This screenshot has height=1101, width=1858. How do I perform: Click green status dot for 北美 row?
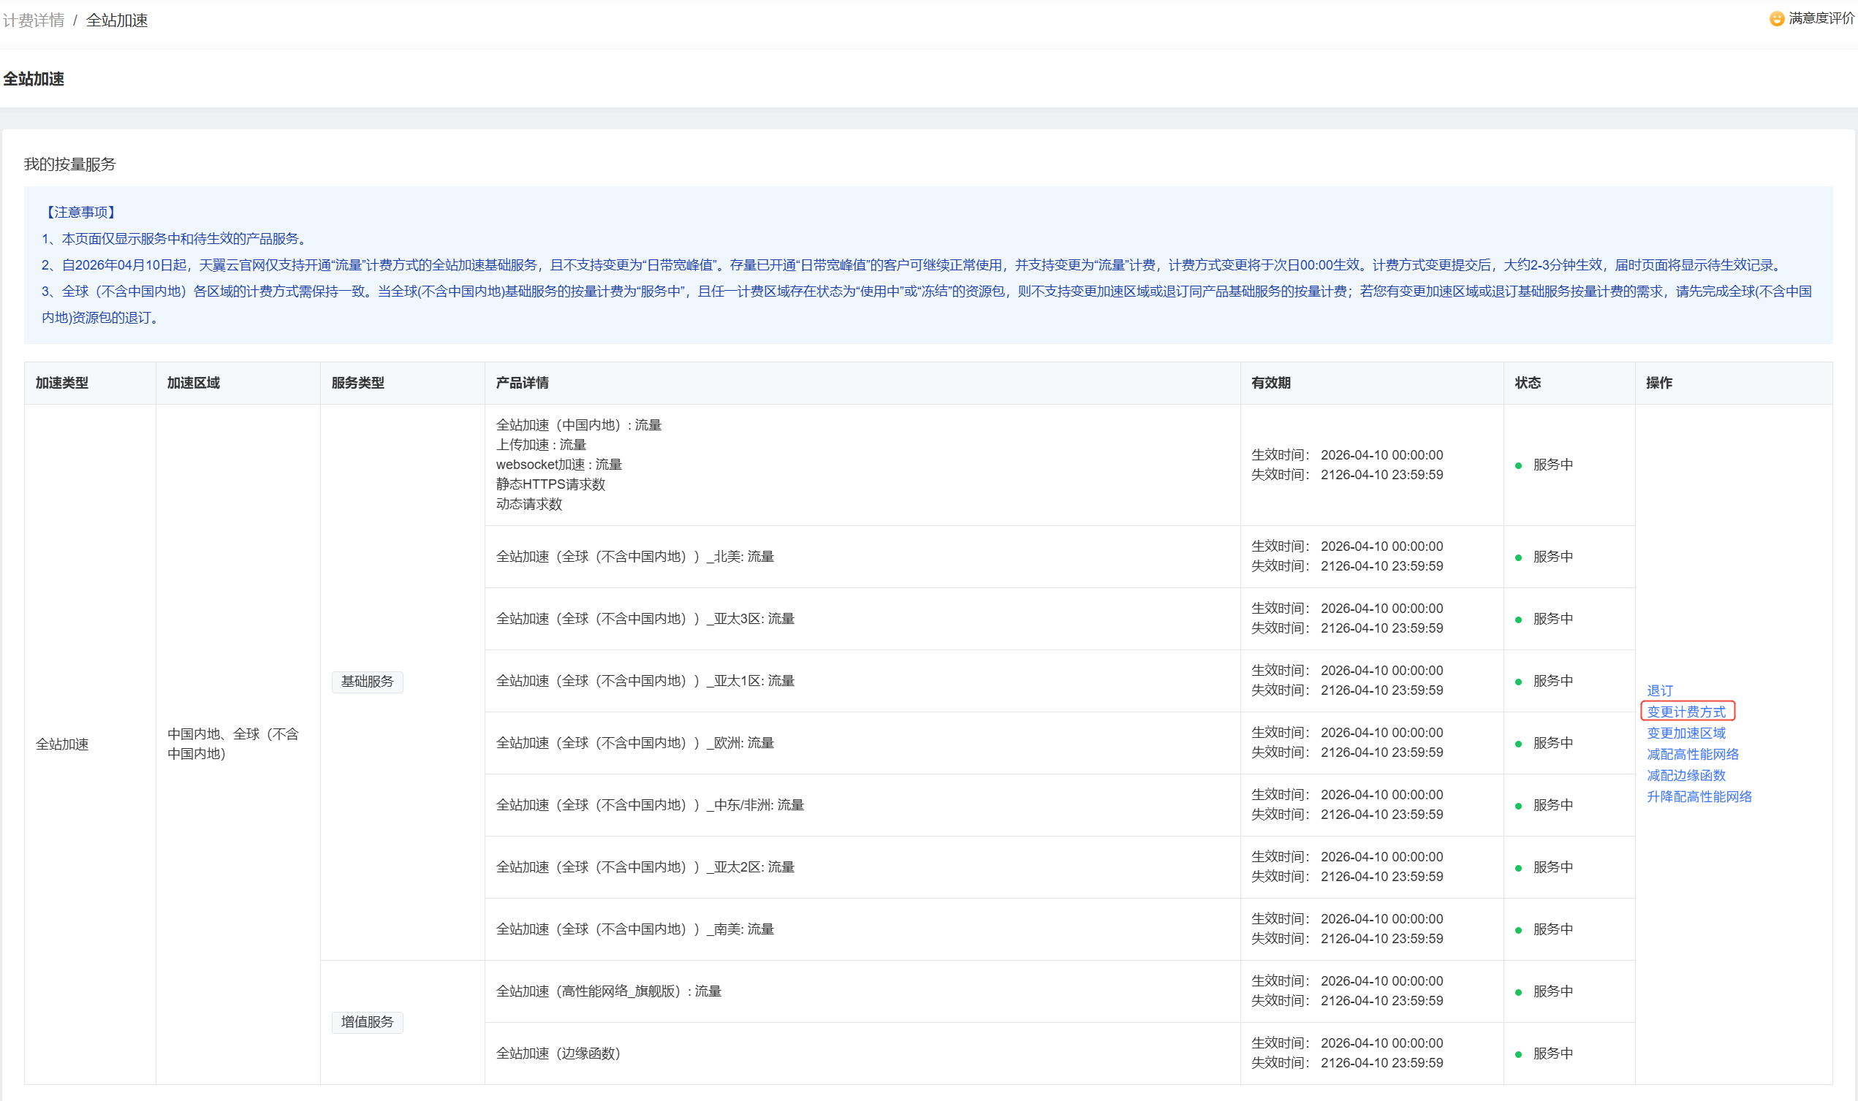[1518, 557]
